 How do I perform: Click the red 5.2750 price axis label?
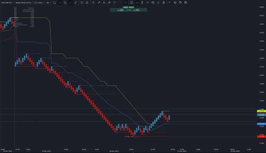point(261,136)
